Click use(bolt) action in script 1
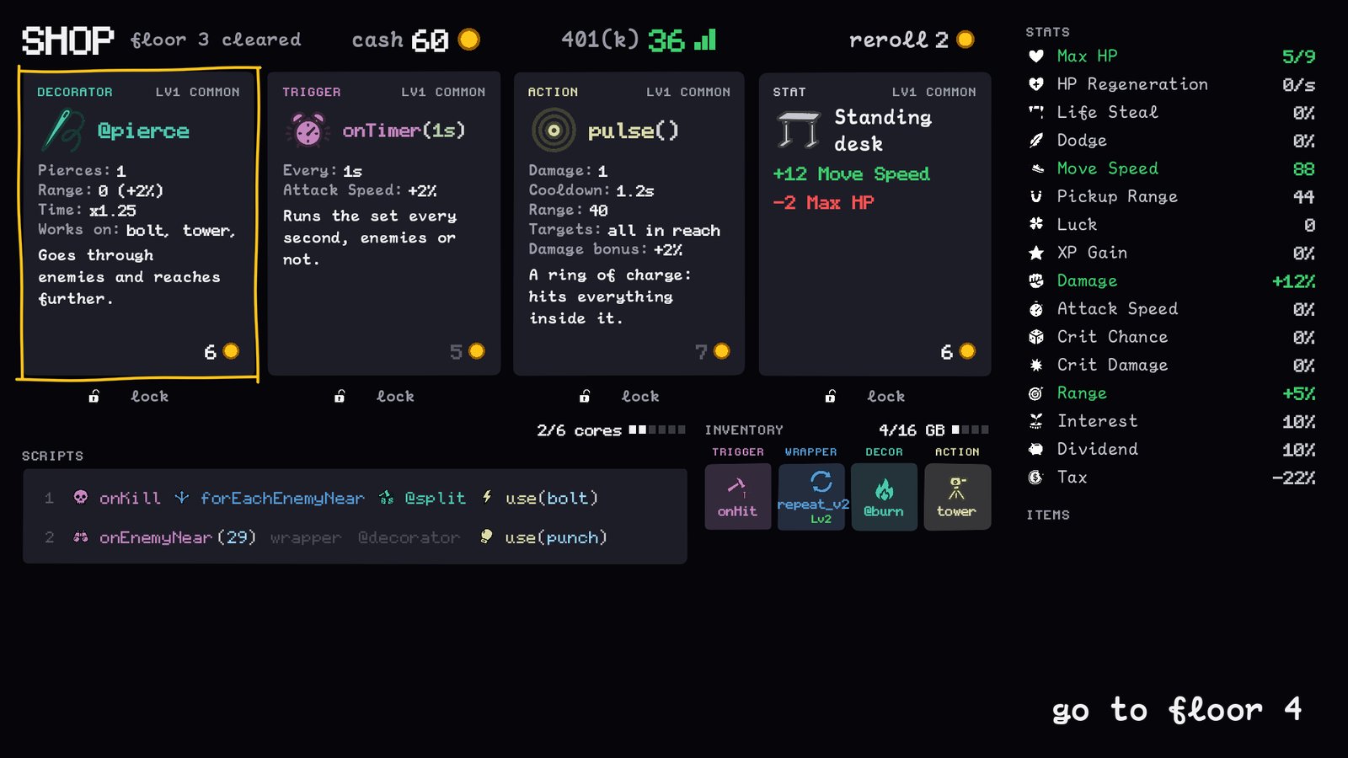The width and height of the screenshot is (1348, 758). pos(540,498)
